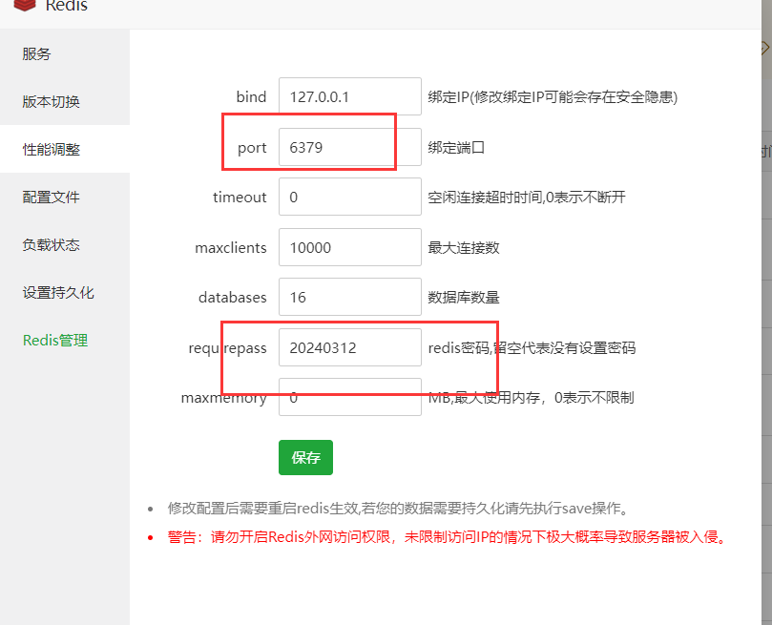The image size is (772, 625).
Task: Select the 性能调整 tab
Action: [x=51, y=149]
